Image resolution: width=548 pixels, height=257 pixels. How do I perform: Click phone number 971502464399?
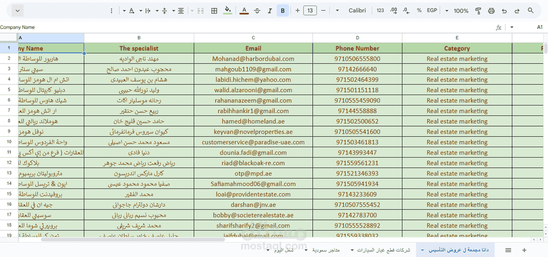[x=357, y=80]
